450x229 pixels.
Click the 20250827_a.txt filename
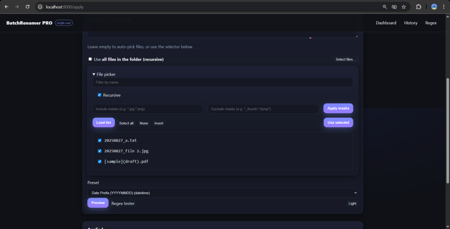click(x=120, y=140)
